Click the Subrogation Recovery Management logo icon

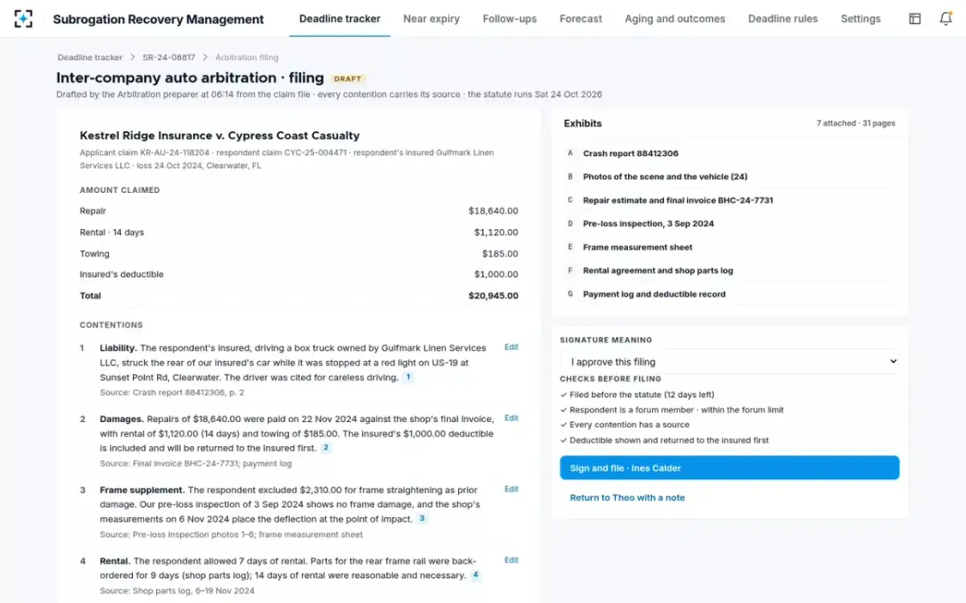[24, 18]
